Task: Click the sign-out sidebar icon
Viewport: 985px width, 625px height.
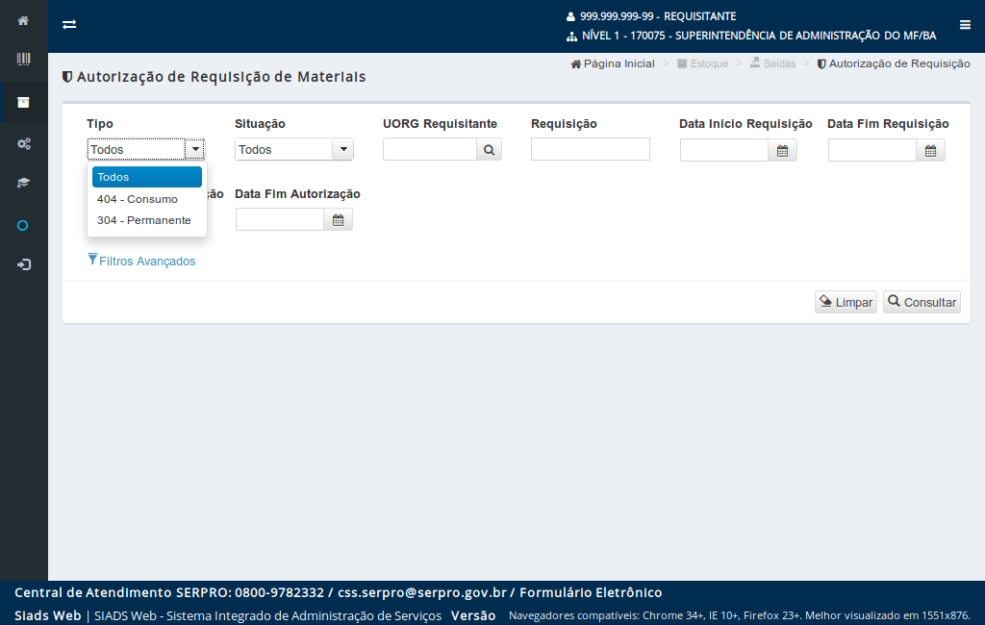Action: (24, 264)
